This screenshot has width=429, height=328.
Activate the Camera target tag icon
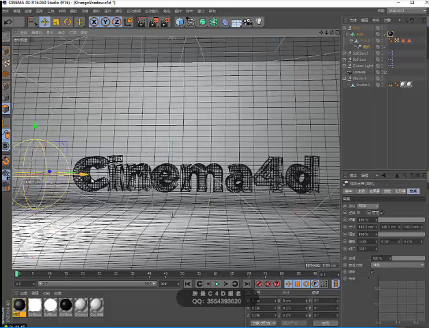tap(385, 72)
